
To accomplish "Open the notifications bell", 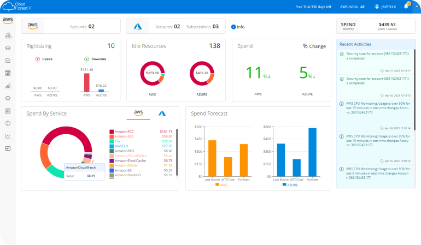I will tap(406, 6).
